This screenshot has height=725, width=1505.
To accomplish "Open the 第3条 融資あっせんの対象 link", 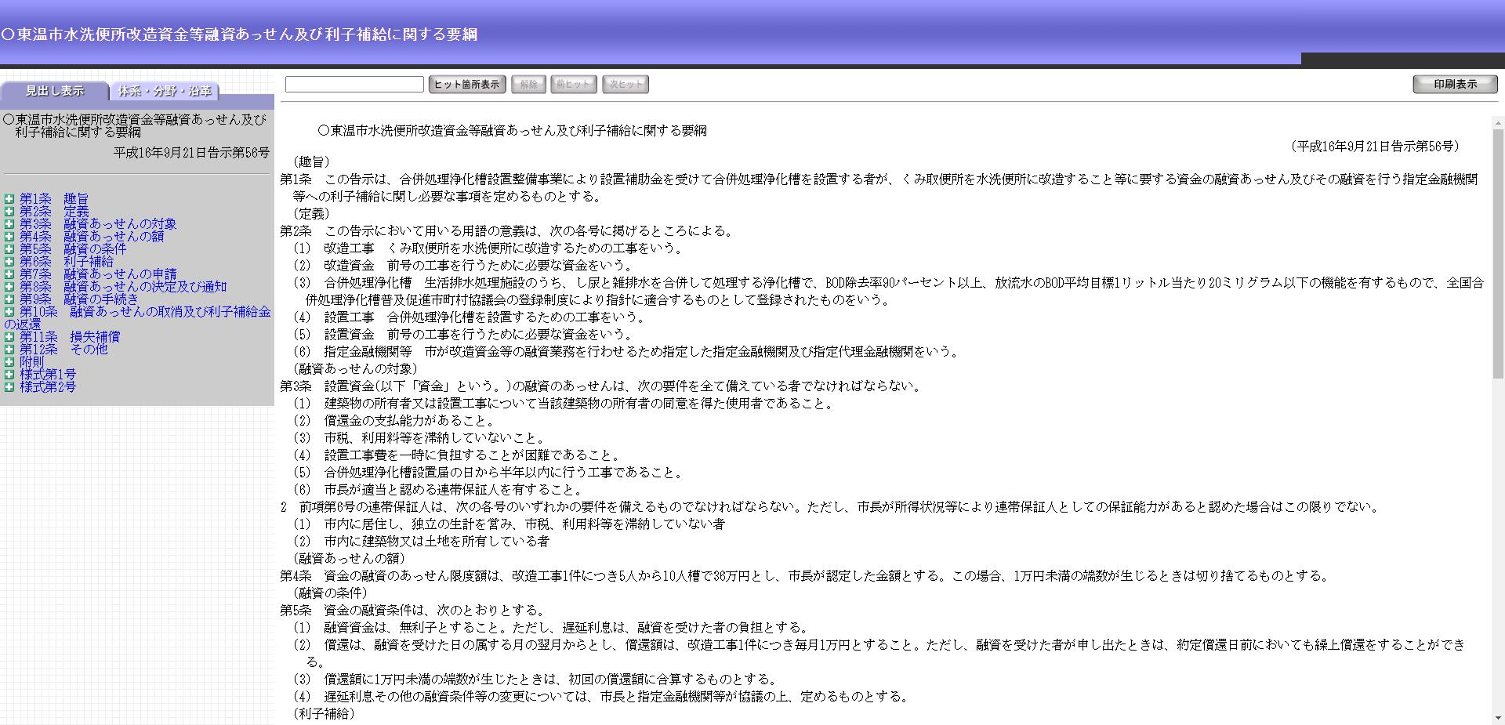I will [98, 224].
